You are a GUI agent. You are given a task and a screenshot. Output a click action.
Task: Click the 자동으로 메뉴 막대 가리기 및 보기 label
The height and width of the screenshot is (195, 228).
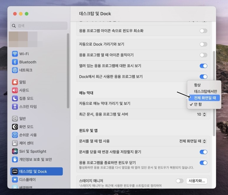pos(105,103)
